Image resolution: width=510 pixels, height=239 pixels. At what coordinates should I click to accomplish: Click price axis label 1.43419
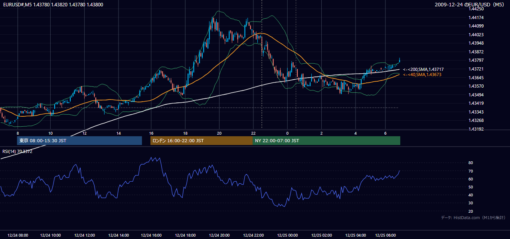pos(476,103)
